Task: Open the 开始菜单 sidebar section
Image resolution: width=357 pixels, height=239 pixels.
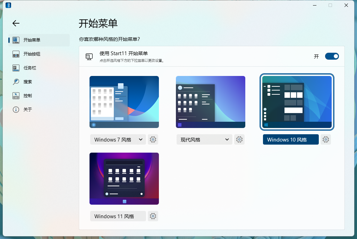Action: coord(32,40)
